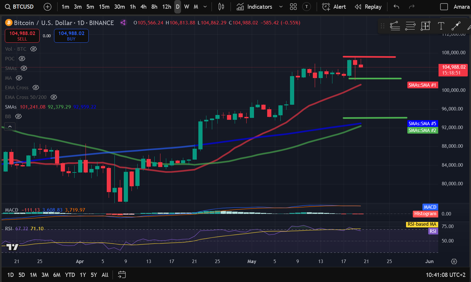Show All date range
Image resolution: width=471 pixels, height=282 pixels.
[x=105, y=275]
